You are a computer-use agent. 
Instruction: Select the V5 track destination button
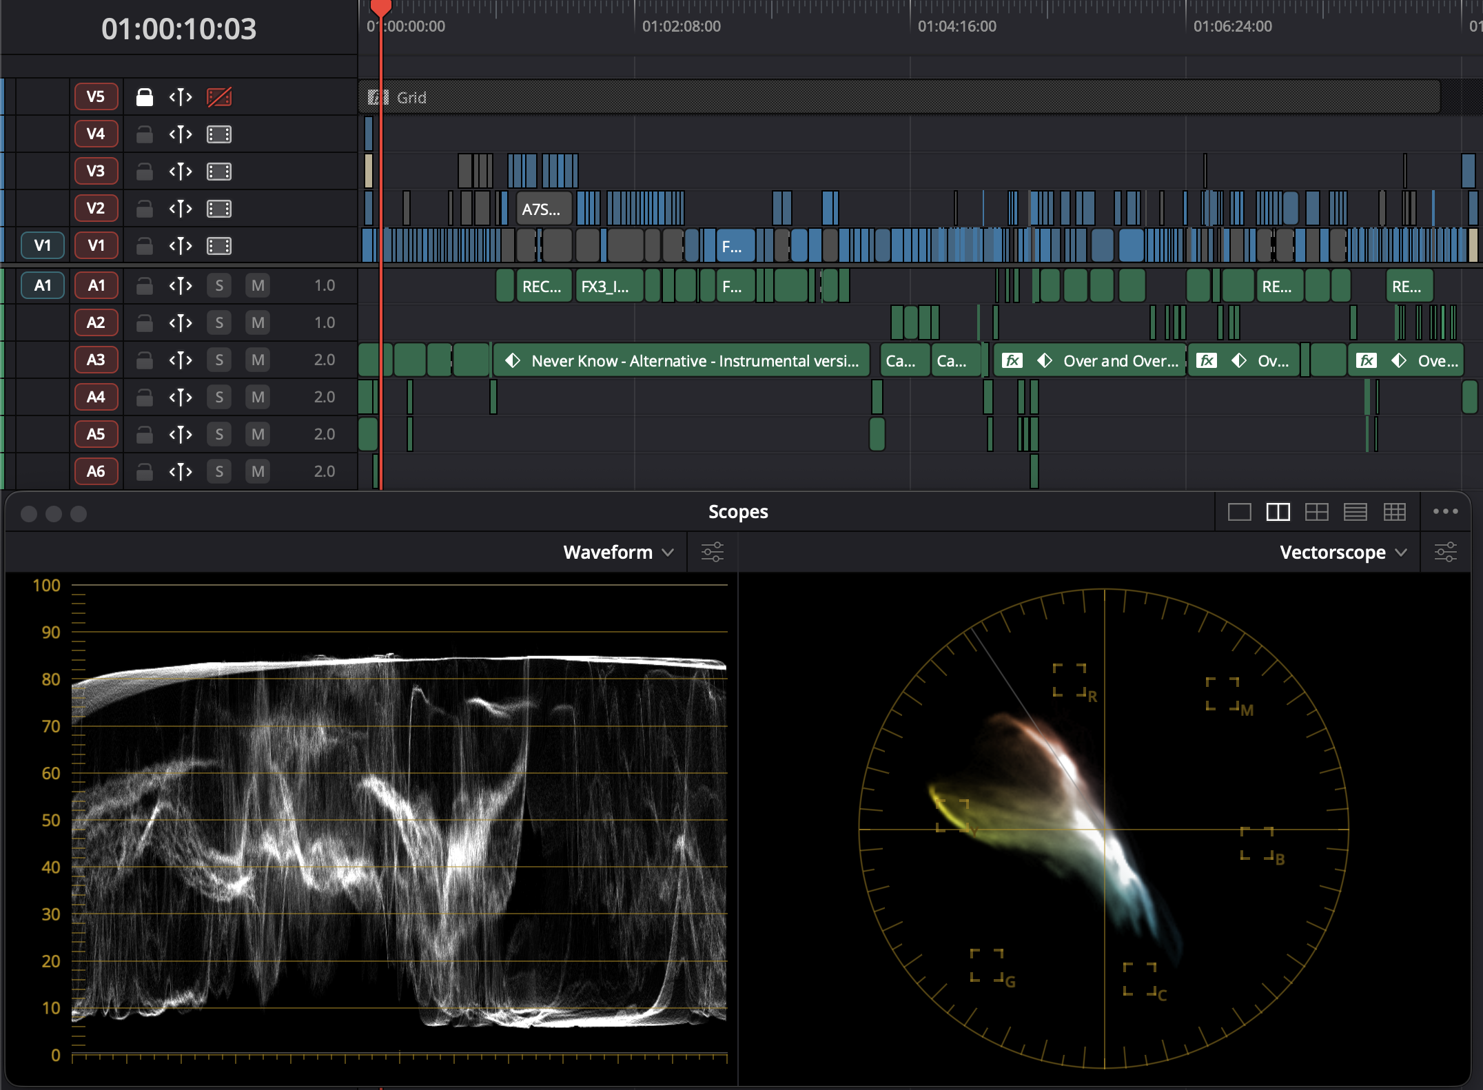click(96, 96)
